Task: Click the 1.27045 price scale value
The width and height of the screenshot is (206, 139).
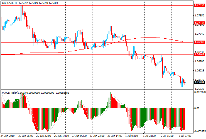Action: [x=200, y=34]
